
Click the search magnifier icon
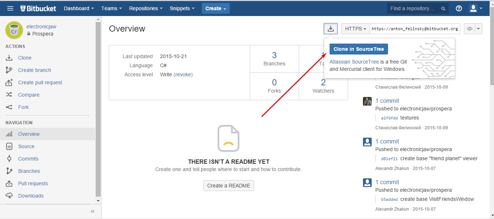tap(443, 9)
